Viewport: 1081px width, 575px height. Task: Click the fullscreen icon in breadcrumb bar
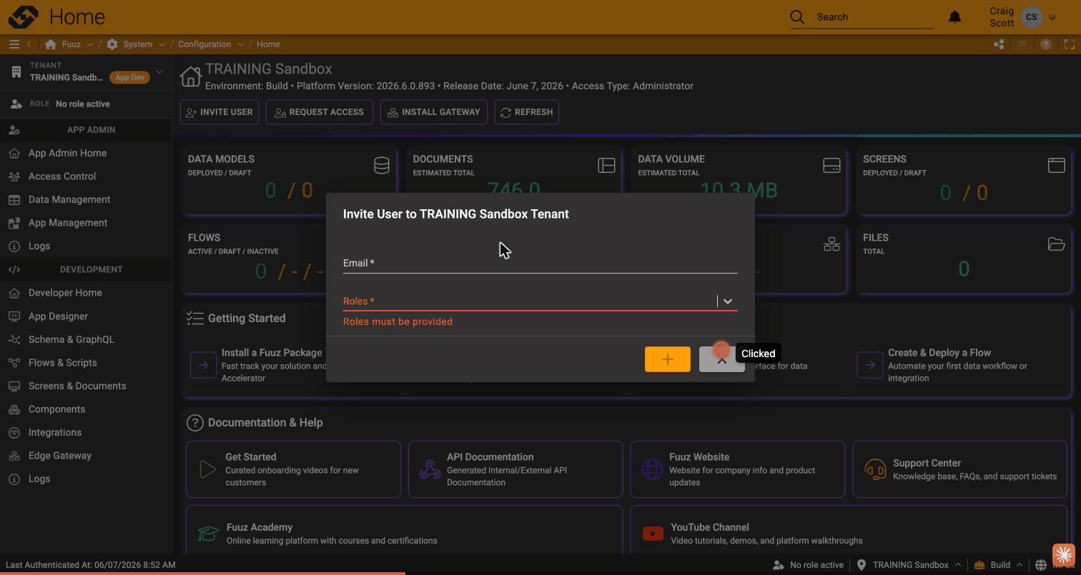(1070, 44)
